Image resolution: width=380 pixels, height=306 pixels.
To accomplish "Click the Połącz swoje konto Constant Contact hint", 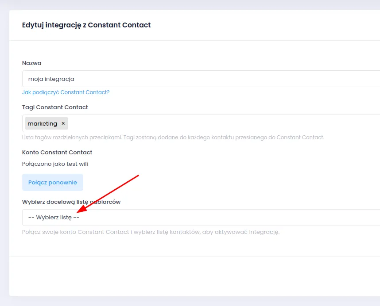I will (151, 232).
